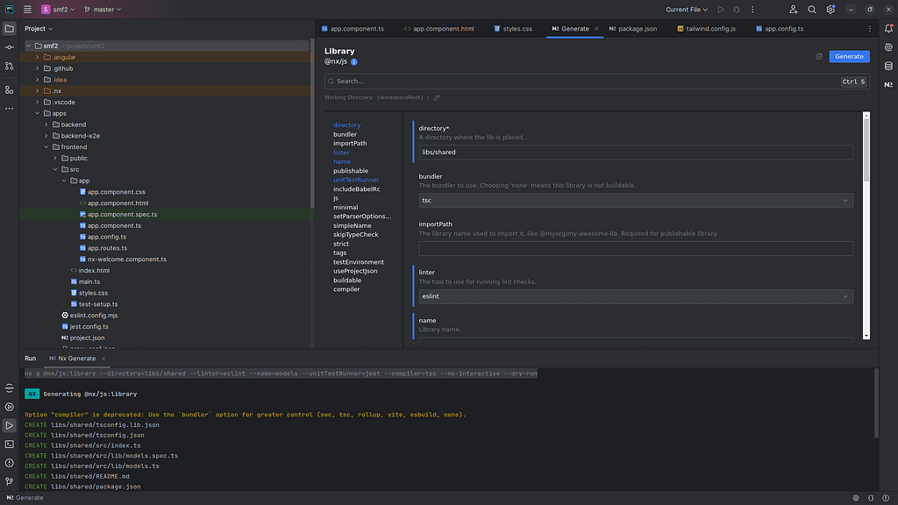
Task: Click the generator form scrollbar
Action: point(866,150)
